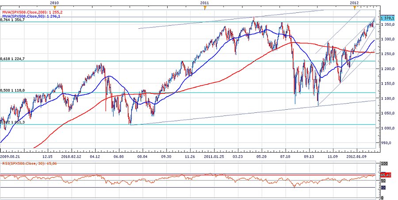Click the RSI 100 level axis label
398x200 pixels.
click(384, 164)
